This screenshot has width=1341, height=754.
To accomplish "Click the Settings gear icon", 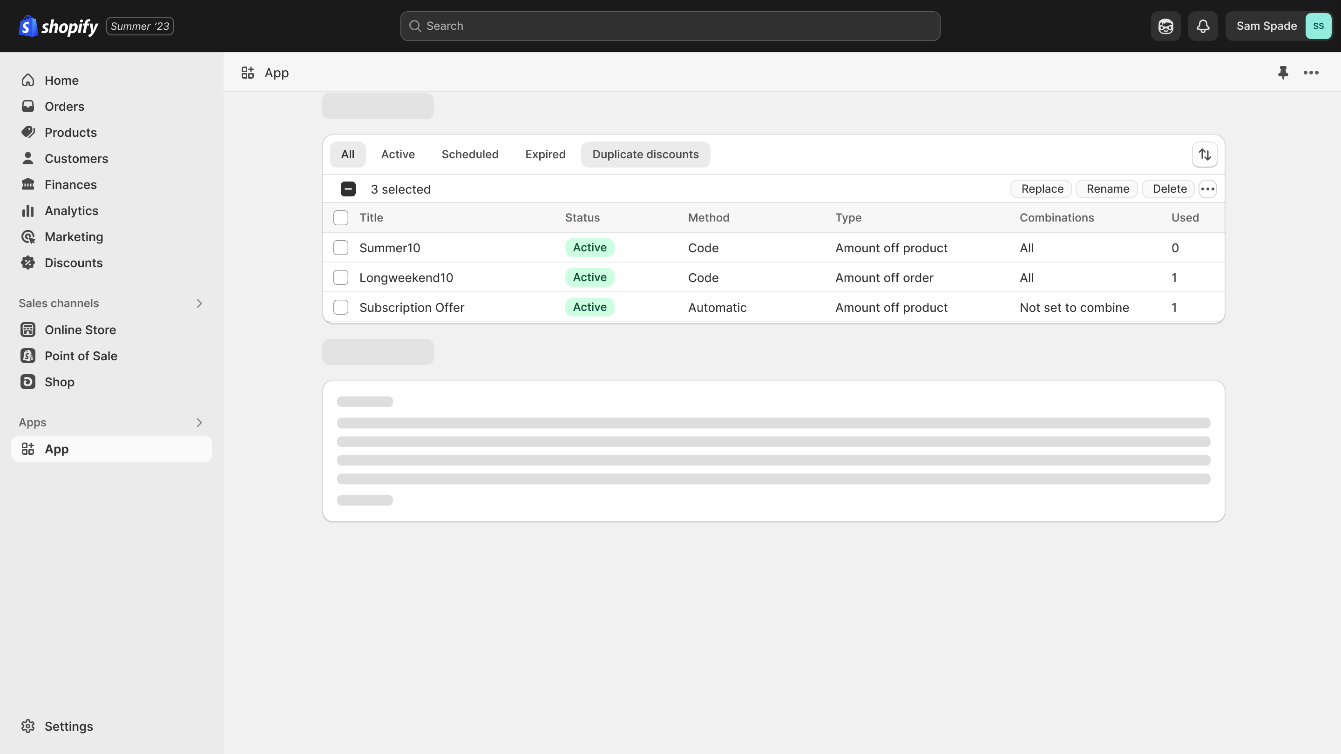I will 28,726.
